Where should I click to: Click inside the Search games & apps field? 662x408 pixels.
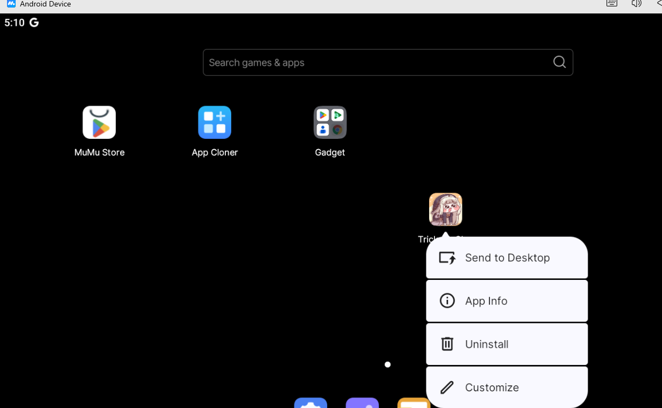click(x=388, y=62)
